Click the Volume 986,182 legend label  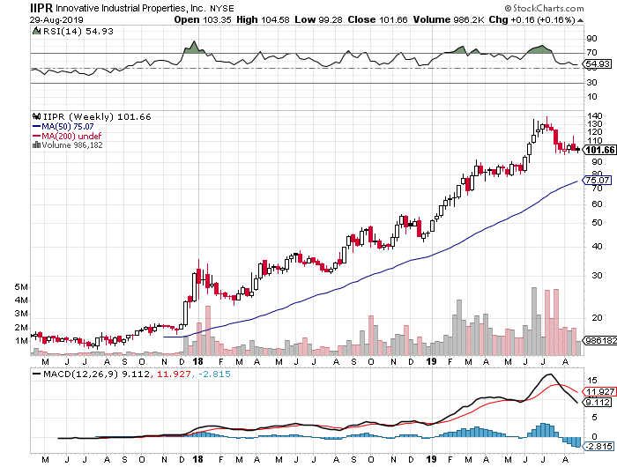[x=72, y=145]
